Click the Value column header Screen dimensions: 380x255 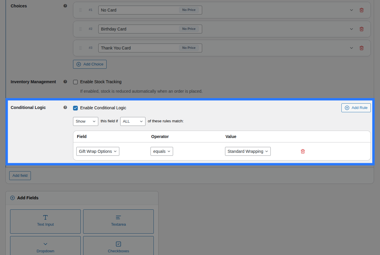[231, 137]
